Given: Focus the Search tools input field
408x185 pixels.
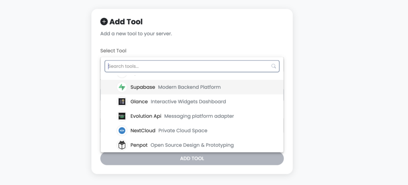Looking at the screenshot, I should [x=192, y=66].
